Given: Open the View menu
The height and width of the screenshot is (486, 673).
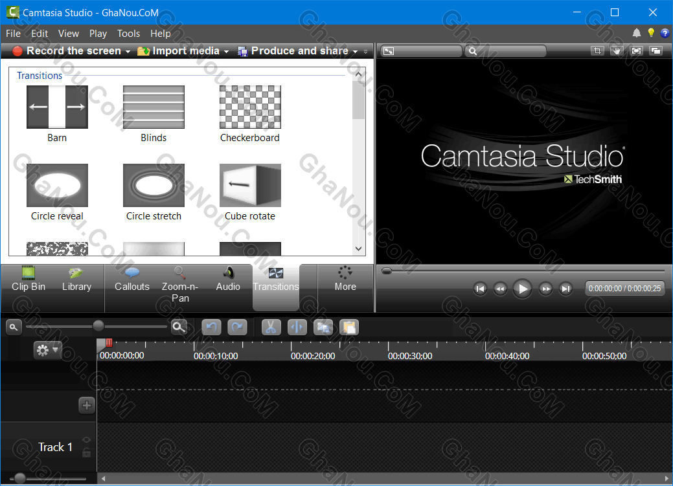Looking at the screenshot, I should [x=69, y=34].
